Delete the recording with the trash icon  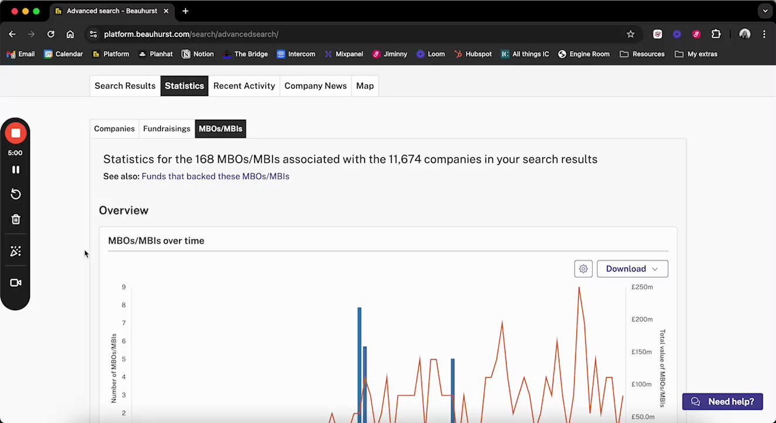click(16, 220)
